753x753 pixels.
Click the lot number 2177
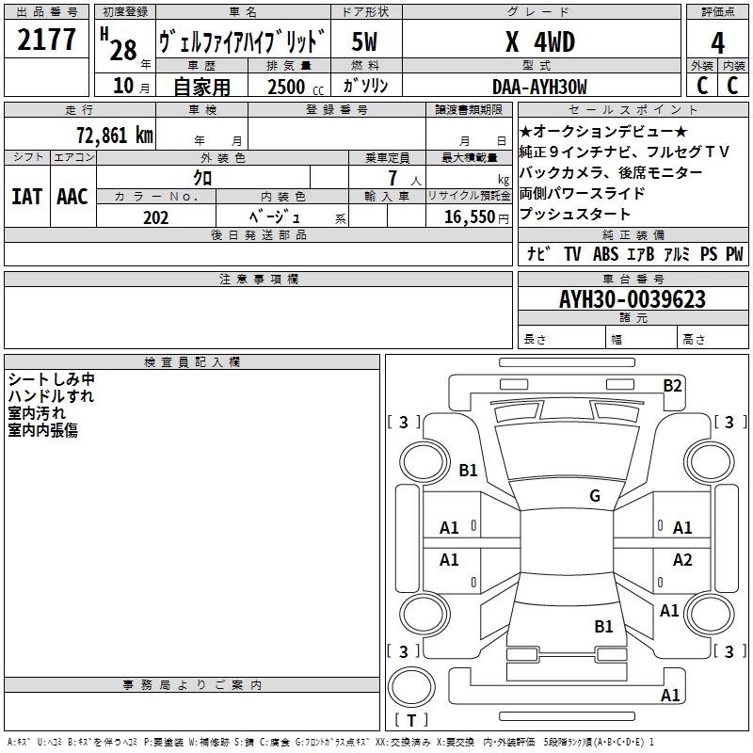click(x=46, y=40)
